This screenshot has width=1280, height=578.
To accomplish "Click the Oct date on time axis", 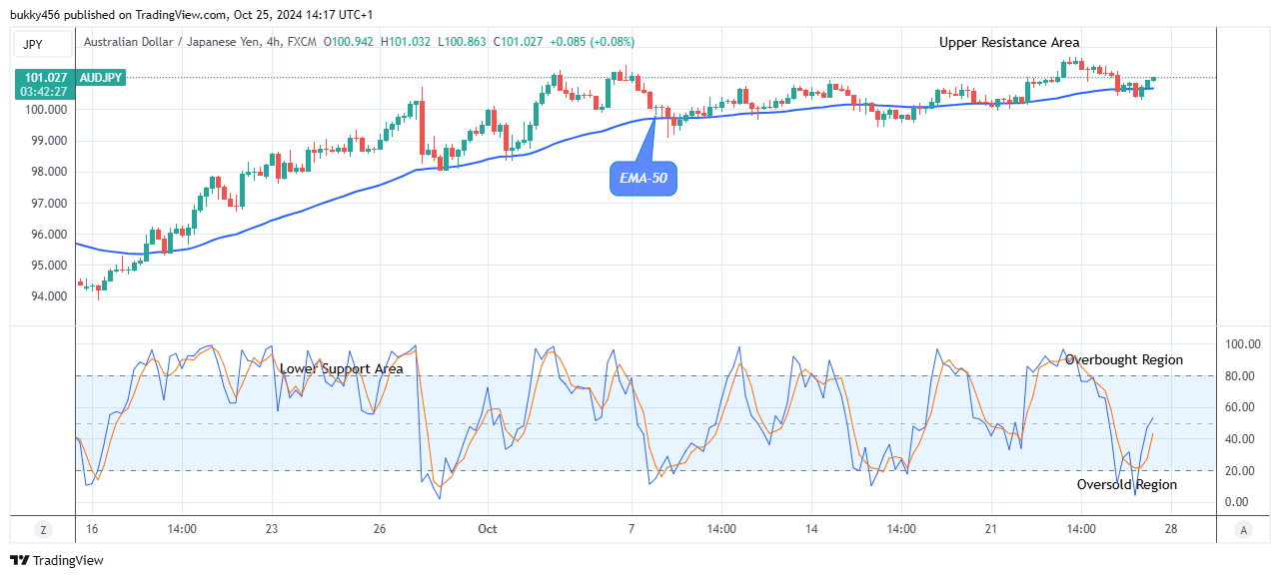I will [x=488, y=529].
